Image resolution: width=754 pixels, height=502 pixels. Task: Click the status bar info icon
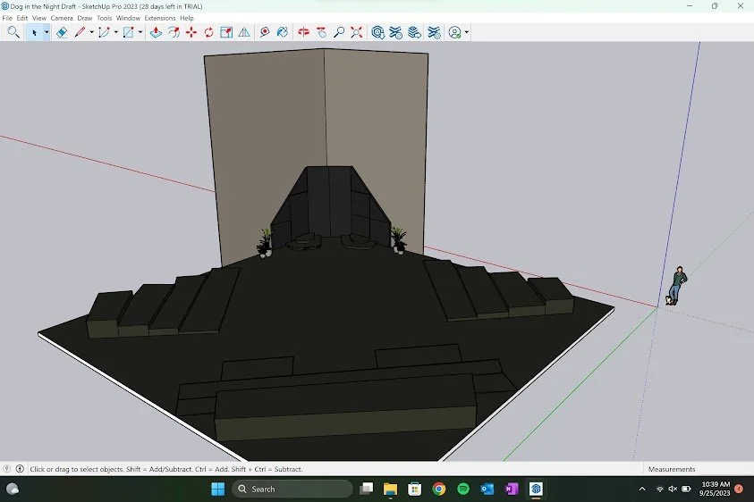pos(20,468)
